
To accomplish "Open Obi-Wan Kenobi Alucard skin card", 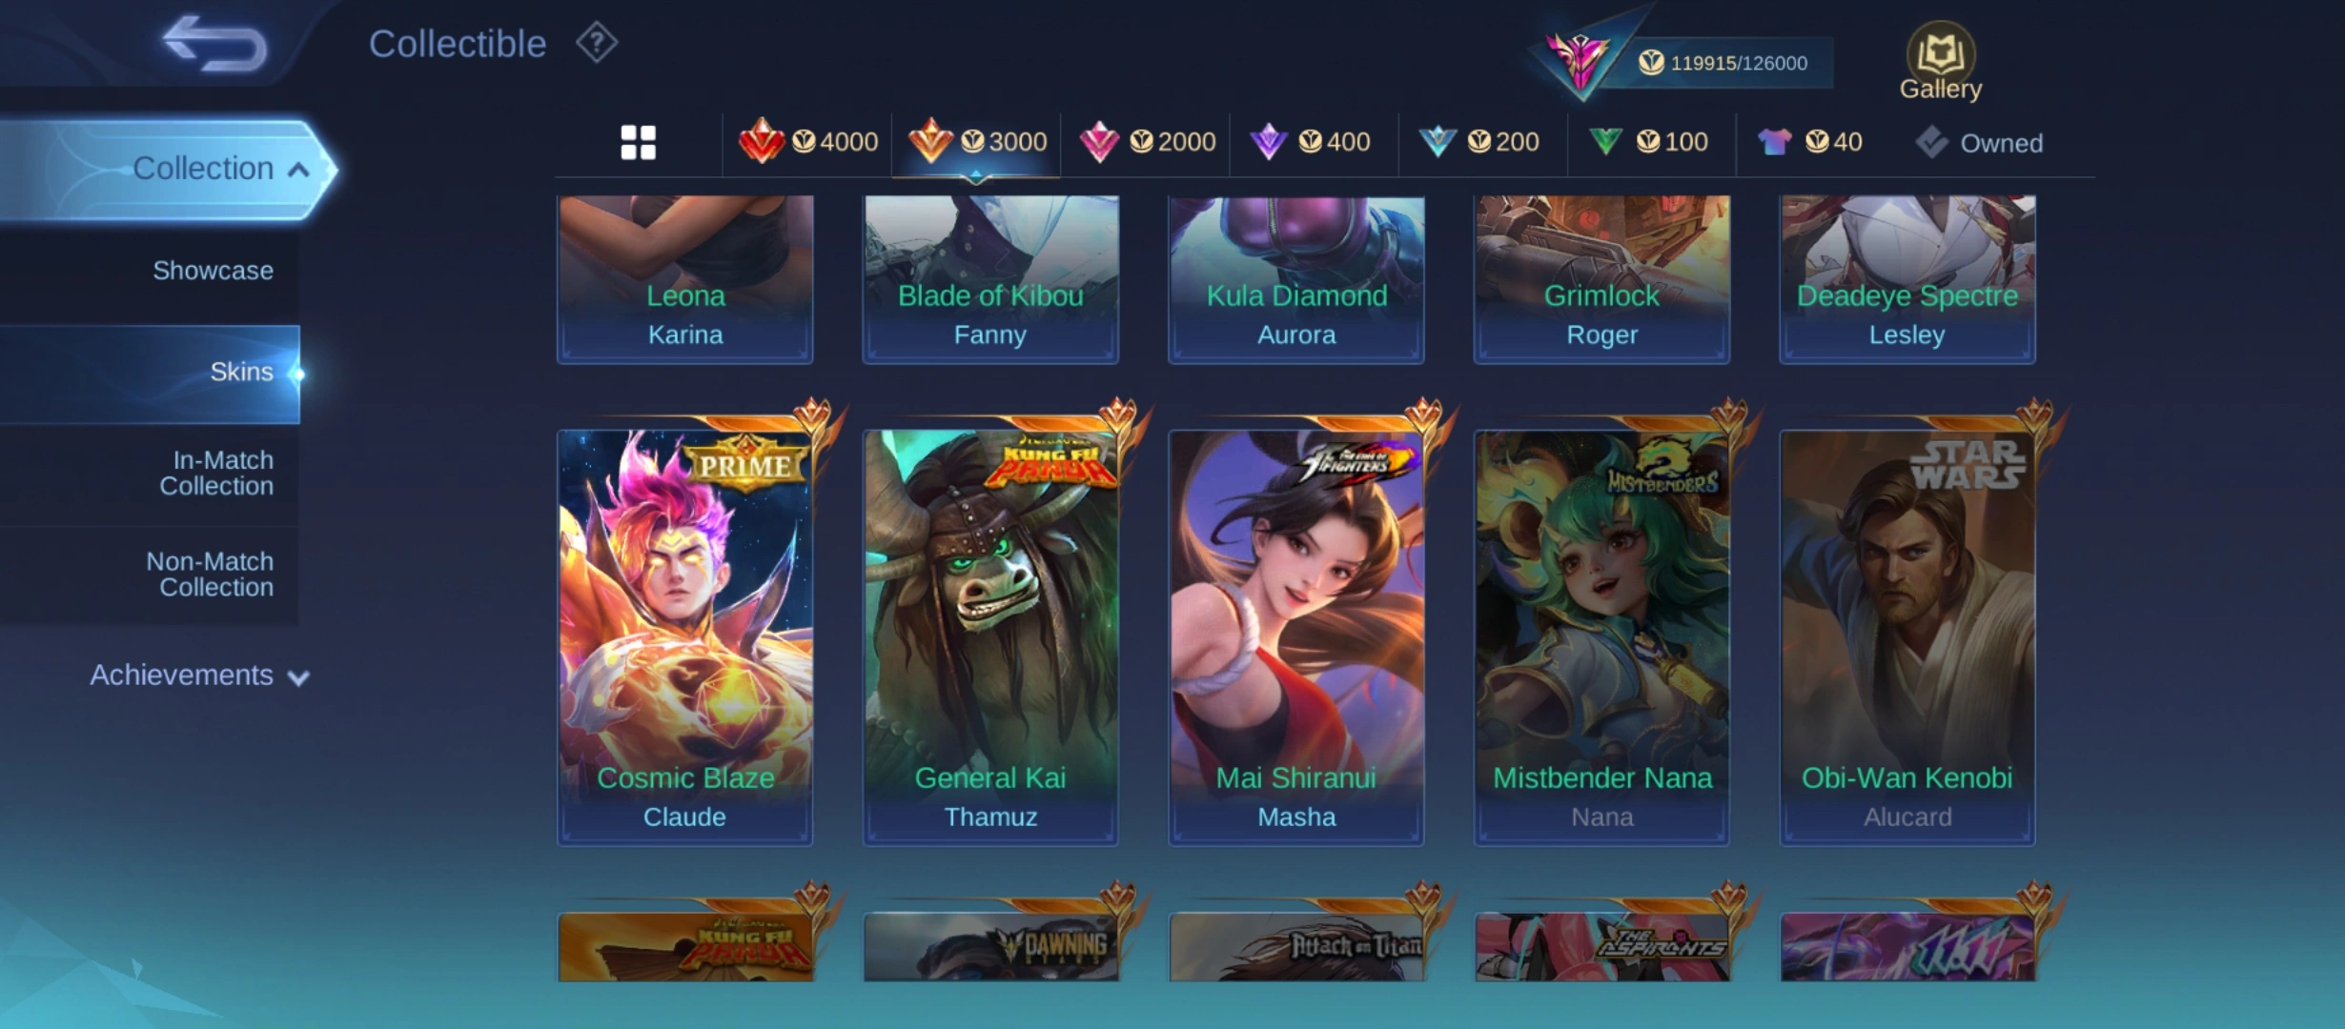I will click(1907, 636).
